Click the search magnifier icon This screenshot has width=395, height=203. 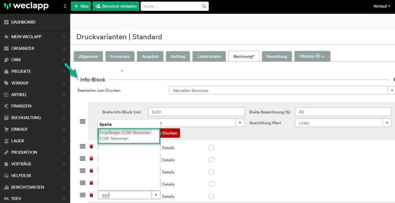coord(204,7)
